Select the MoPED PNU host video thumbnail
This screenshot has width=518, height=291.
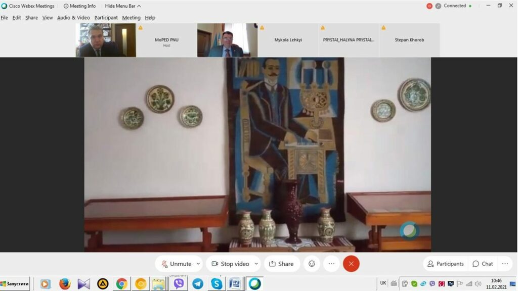pos(166,40)
